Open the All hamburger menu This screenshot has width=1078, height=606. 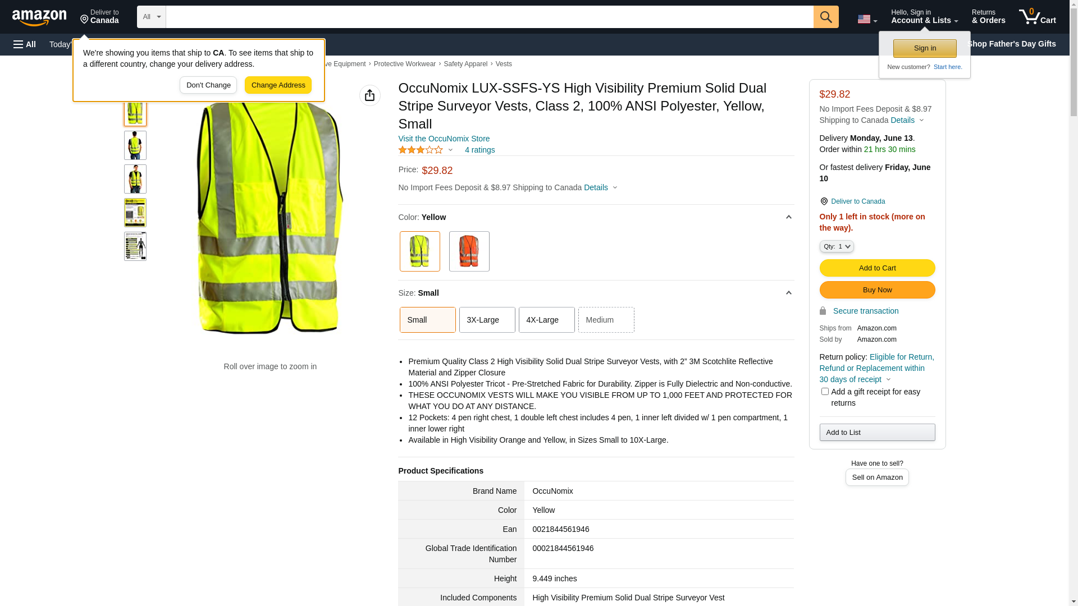[x=25, y=44]
